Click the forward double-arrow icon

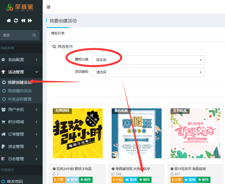(x=30, y=21)
